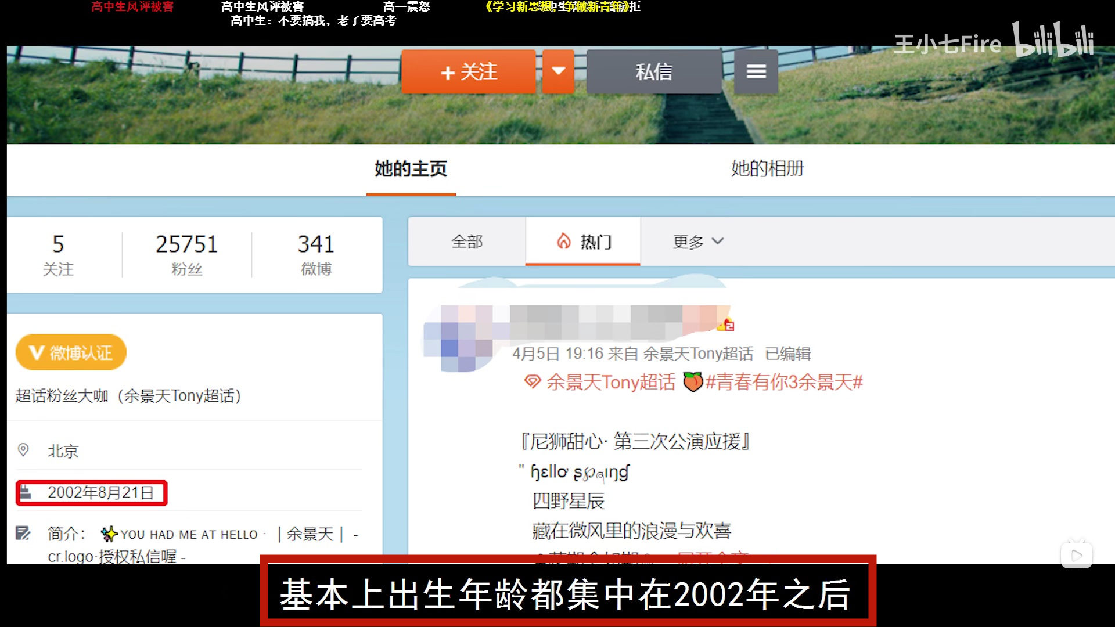The height and width of the screenshot is (627, 1115).
Task: Open the 5 关注 following count
Action: click(x=58, y=254)
